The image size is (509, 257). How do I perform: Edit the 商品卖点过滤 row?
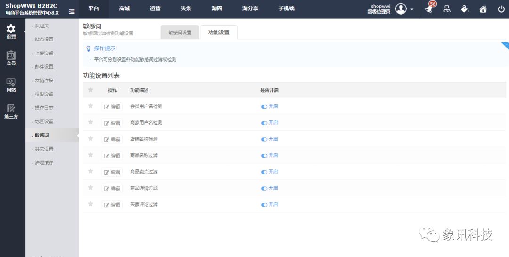112,172
